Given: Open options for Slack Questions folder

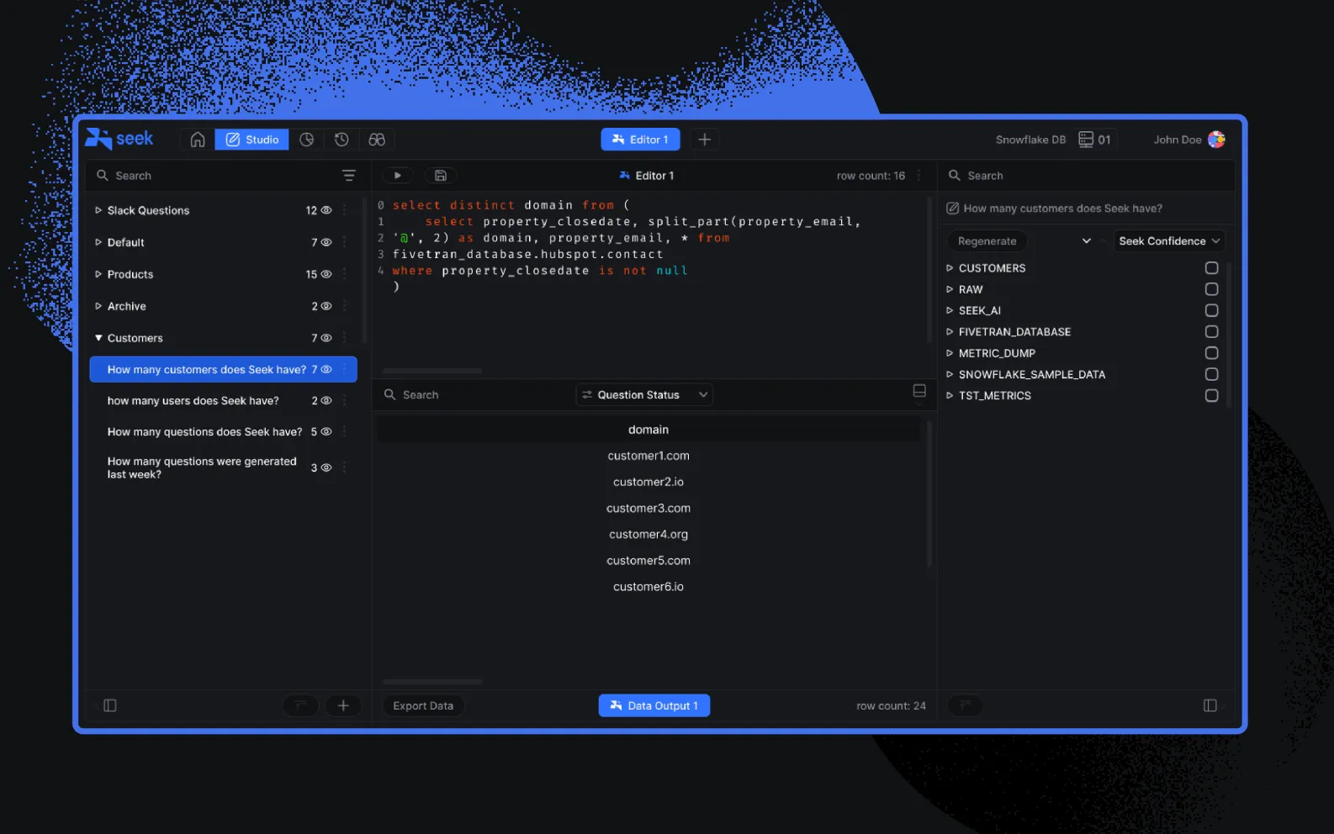Looking at the screenshot, I should tap(345, 210).
